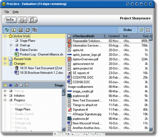Select Active Work star icon
Screen dimensions: 158x137
(x=11, y=36)
